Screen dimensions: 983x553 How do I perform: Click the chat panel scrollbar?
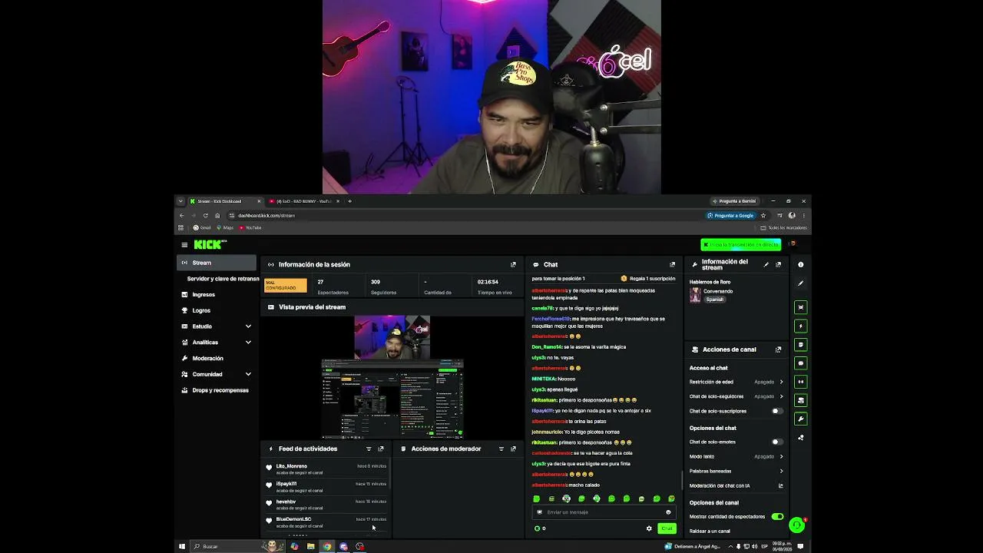(682, 481)
